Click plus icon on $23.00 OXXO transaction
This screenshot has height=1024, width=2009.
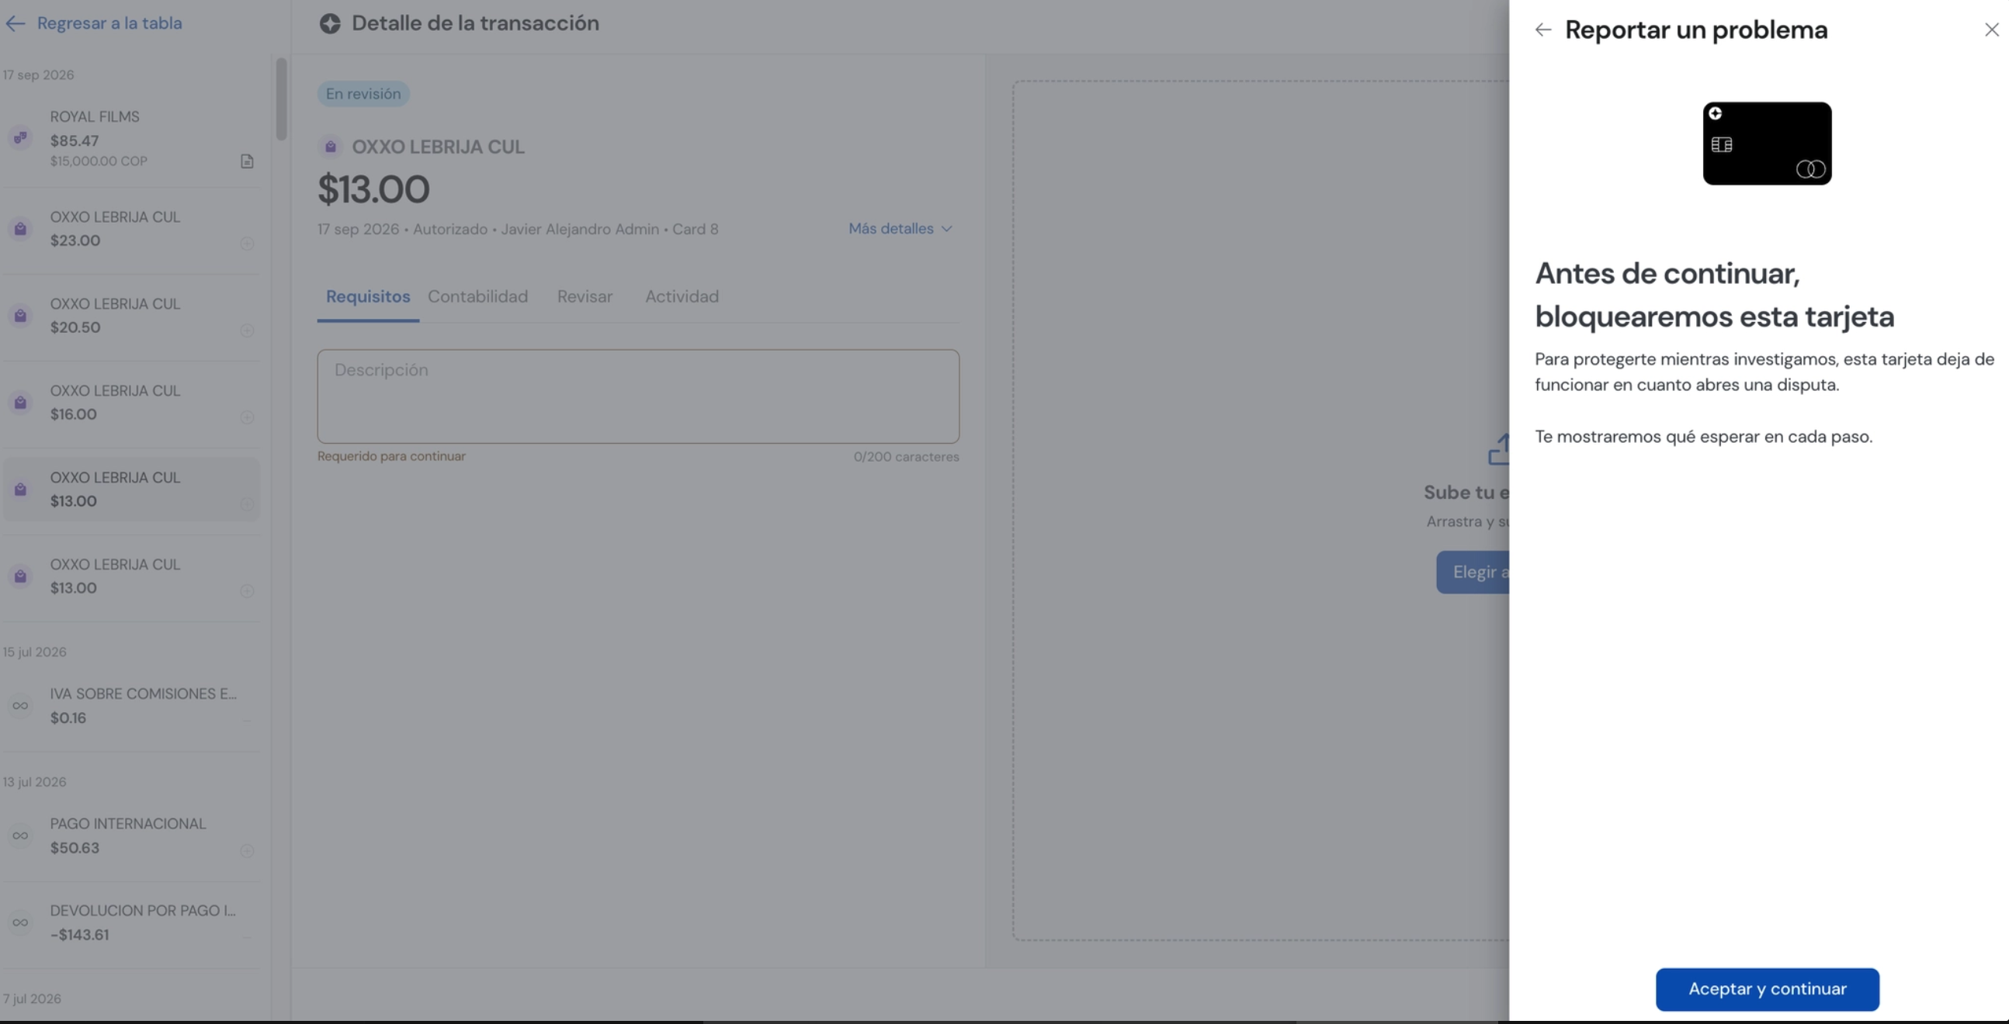point(247,243)
